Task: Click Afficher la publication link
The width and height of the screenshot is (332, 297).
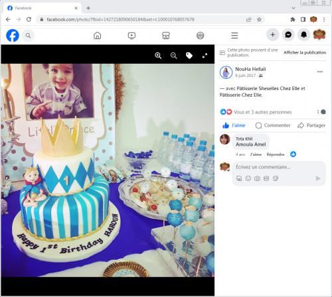Action: pos(305,52)
